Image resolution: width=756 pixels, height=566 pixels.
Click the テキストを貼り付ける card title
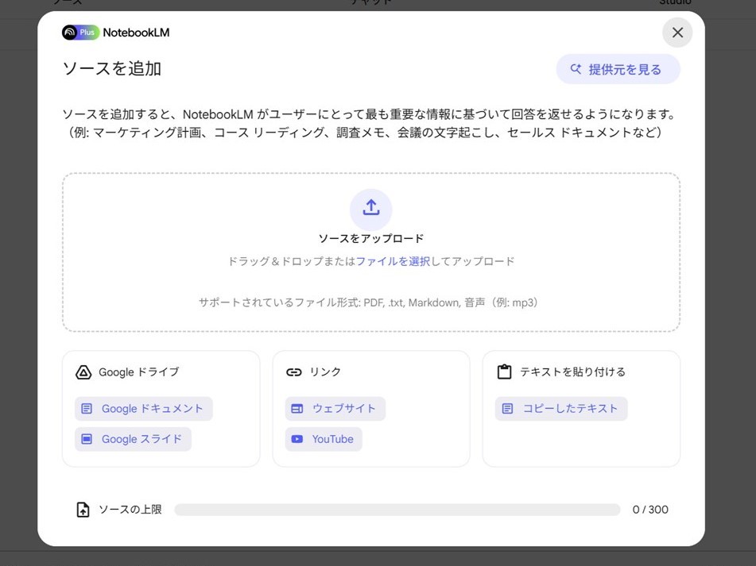[x=572, y=372]
